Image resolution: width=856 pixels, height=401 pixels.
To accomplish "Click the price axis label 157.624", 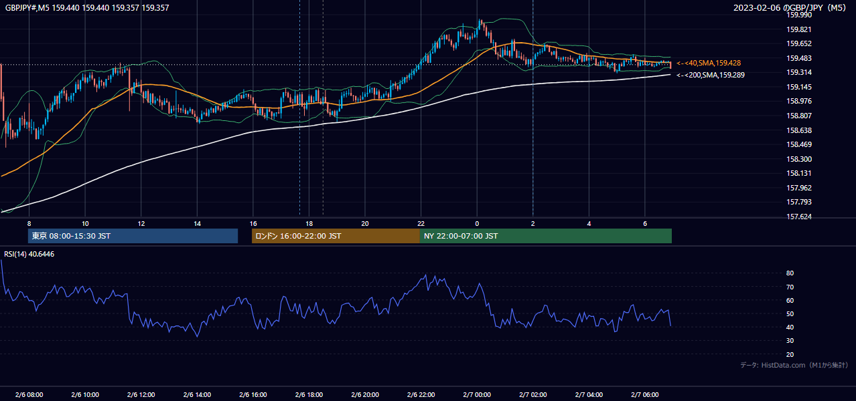I will 798,217.
